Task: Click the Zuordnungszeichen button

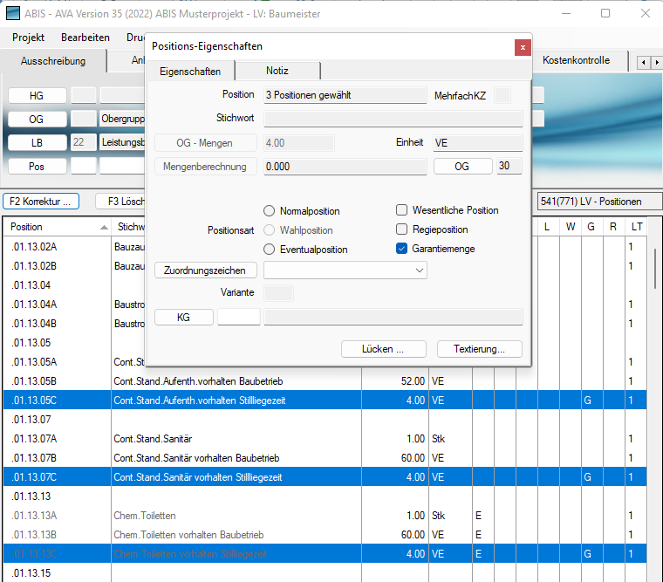Action: pos(205,270)
